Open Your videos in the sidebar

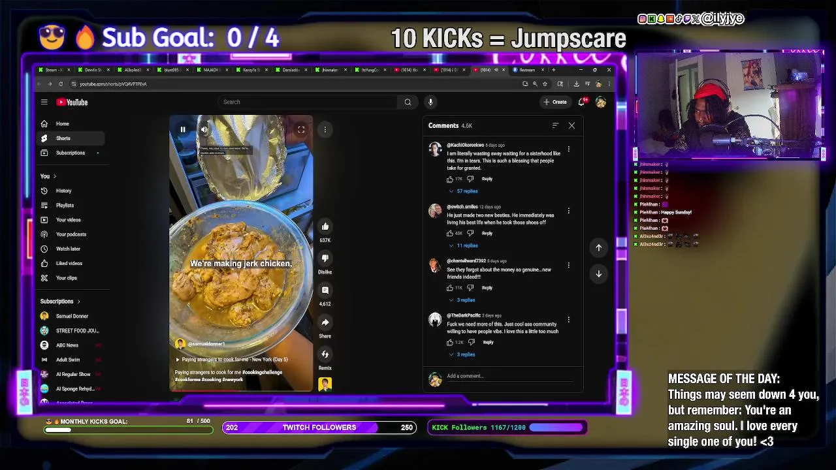71,220
